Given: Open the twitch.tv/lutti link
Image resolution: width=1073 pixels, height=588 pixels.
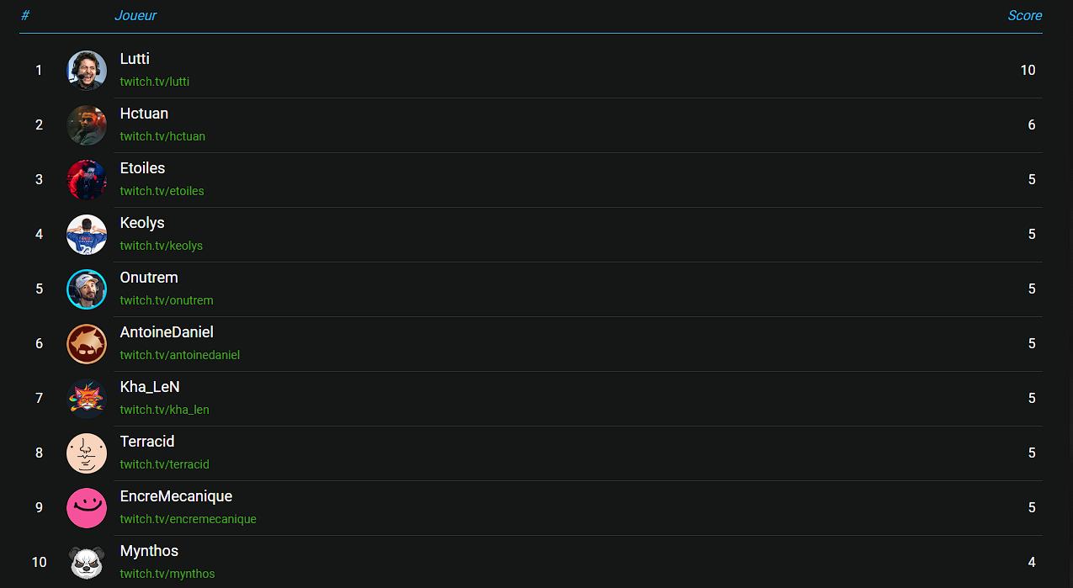Looking at the screenshot, I should tap(154, 82).
